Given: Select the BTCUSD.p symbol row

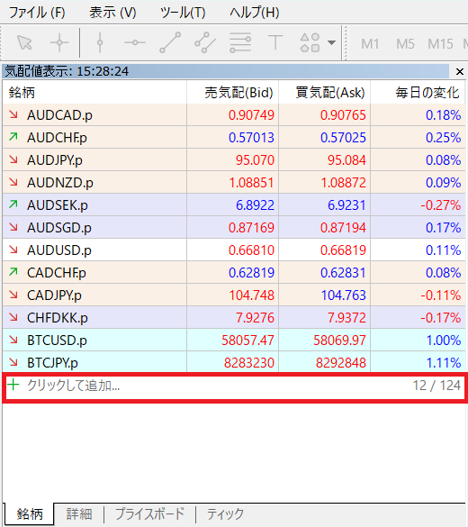Looking at the screenshot, I should tap(234, 341).
